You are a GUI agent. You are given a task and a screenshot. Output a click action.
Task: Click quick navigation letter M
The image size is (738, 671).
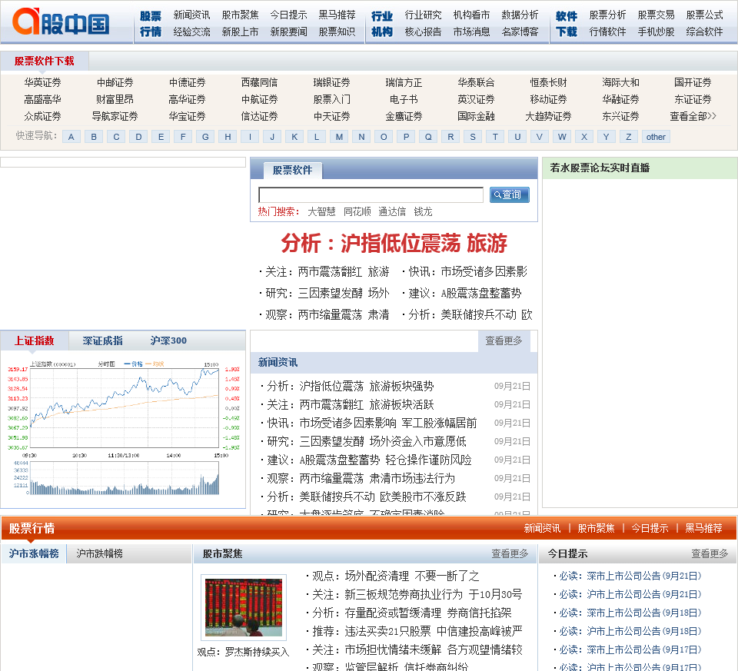[x=339, y=137]
